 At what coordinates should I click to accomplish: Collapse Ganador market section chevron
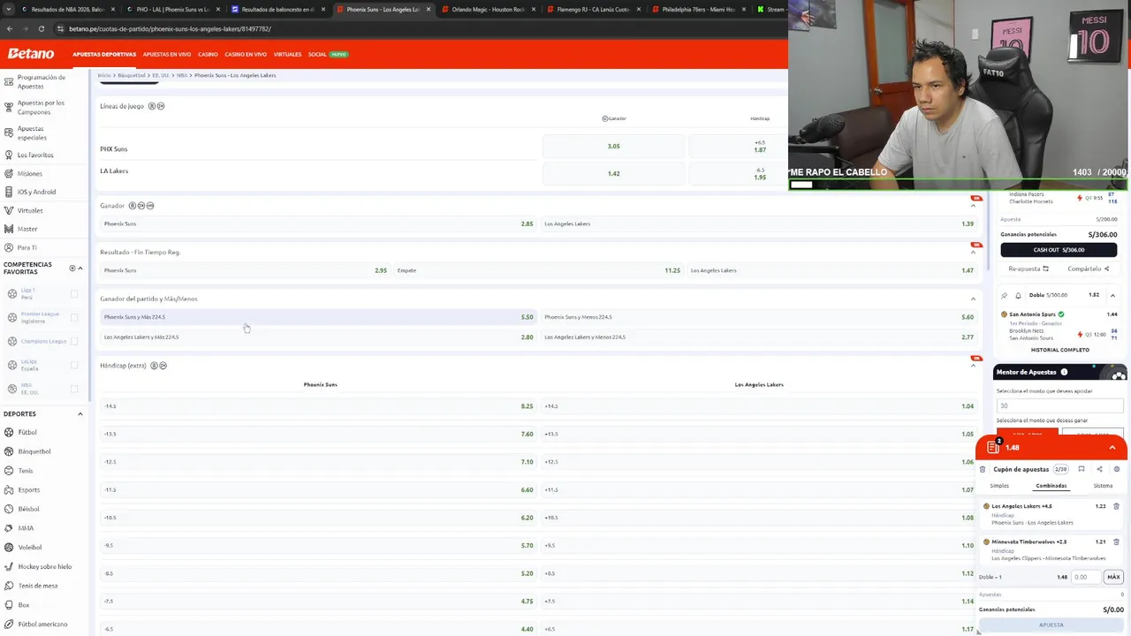[x=973, y=206]
